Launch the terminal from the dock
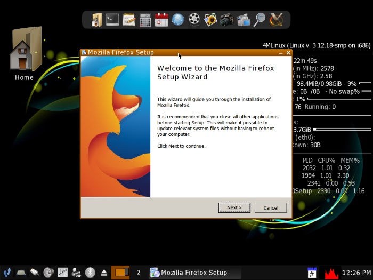The image size is (373, 280). pos(112,20)
